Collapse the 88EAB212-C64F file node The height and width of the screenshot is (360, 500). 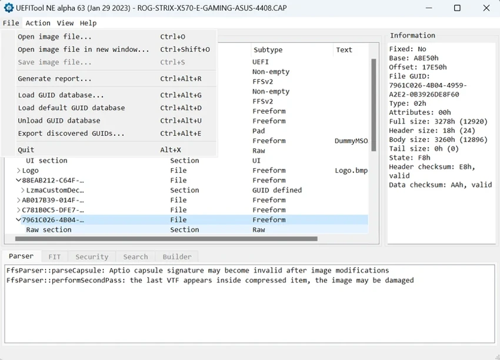click(x=18, y=180)
